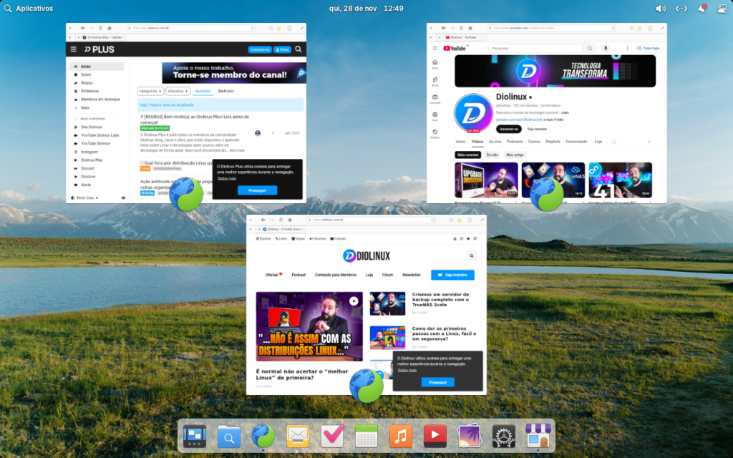
Task: Open AppCenter store icon in the dock
Action: click(x=538, y=436)
